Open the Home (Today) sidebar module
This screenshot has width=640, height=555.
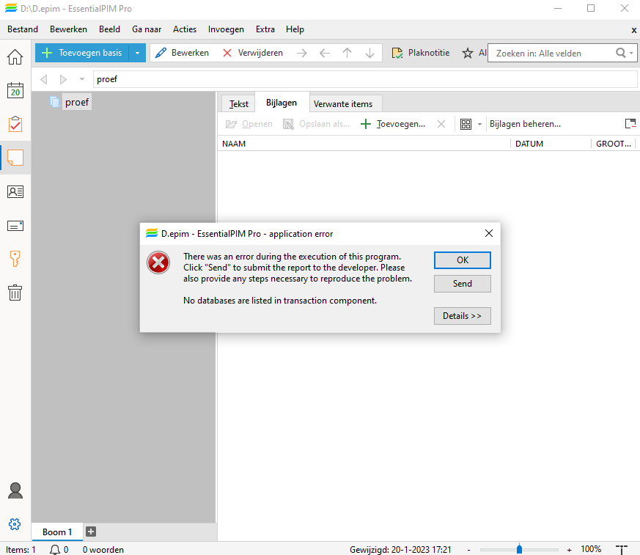tap(15, 56)
